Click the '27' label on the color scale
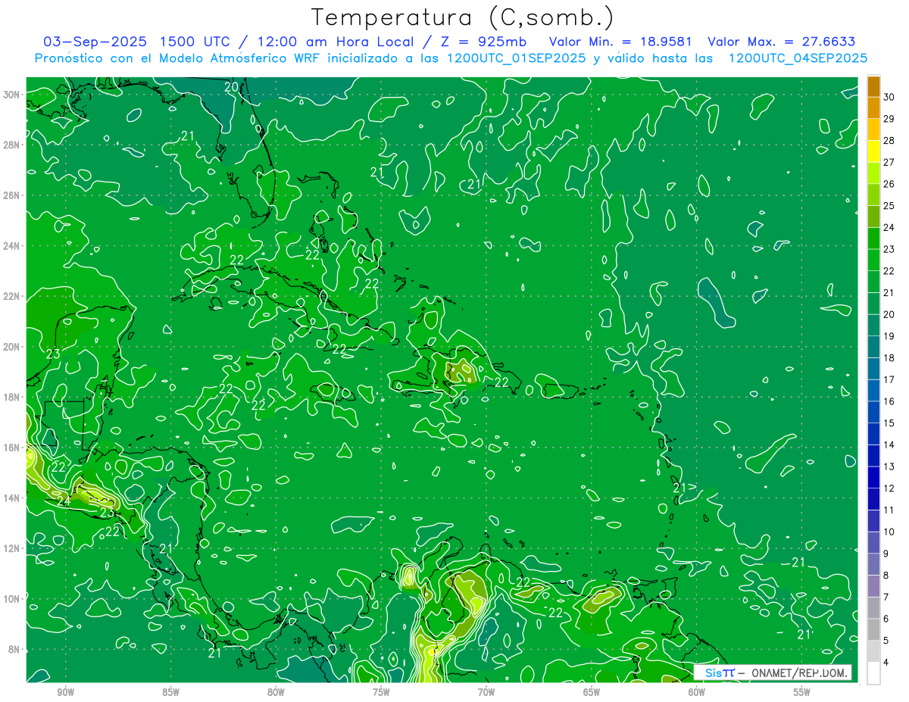This screenshot has height=702, width=909. pos(889,162)
